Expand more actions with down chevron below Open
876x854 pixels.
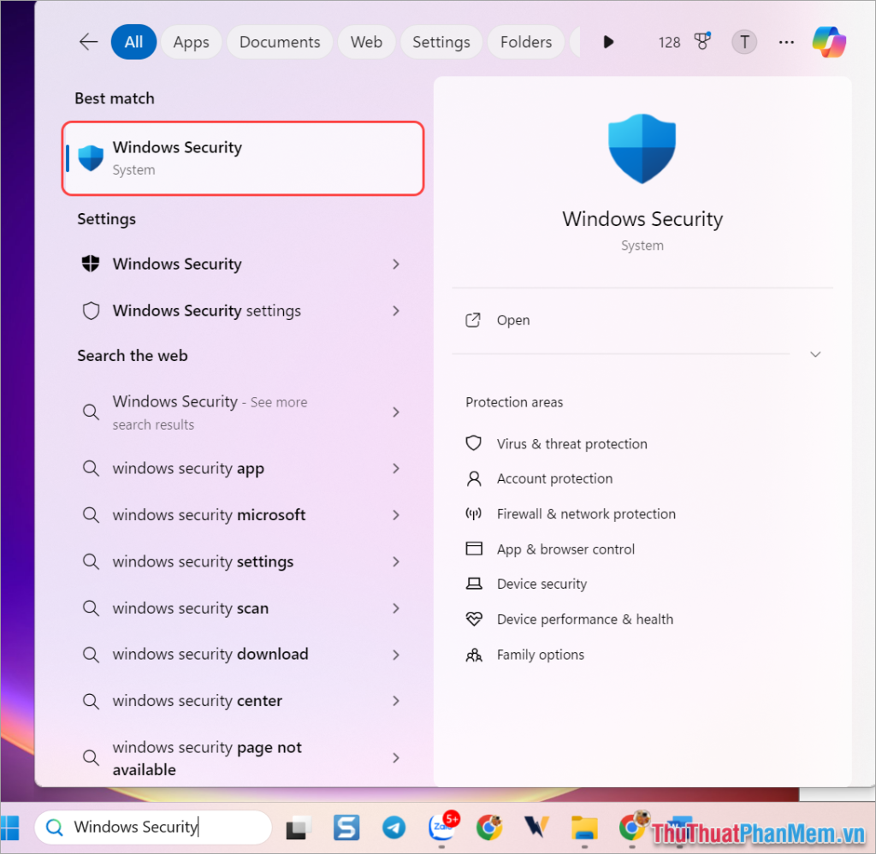tap(815, 354)
